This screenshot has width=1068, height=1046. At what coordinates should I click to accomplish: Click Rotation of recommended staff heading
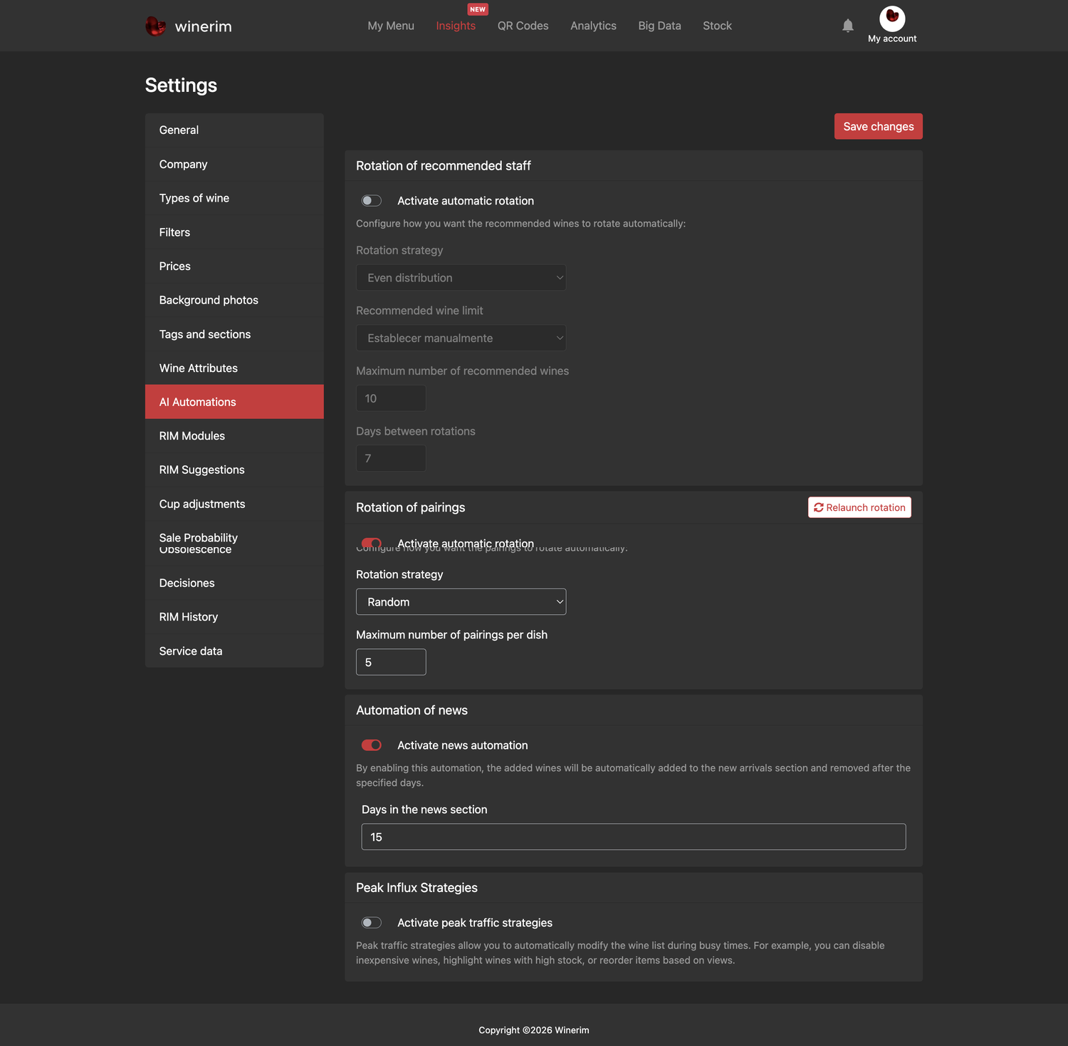[444, 166]
